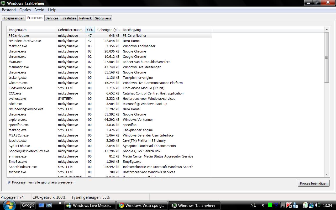
Task: Select the msnmsgr.exe process
Action: coord(109,67)
